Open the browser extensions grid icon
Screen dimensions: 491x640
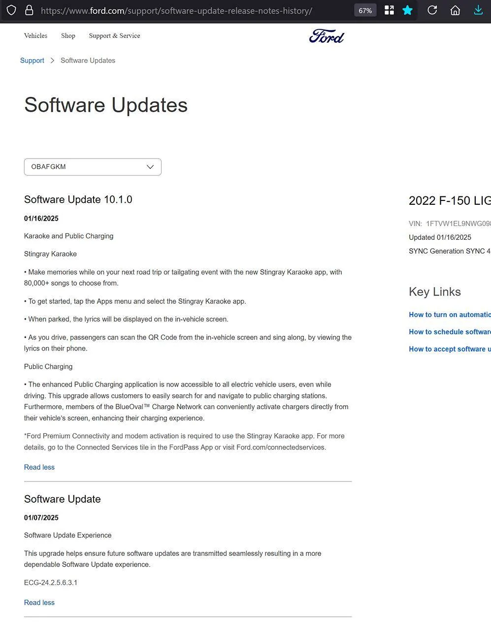pyautogui.click(x=389, y=10)
